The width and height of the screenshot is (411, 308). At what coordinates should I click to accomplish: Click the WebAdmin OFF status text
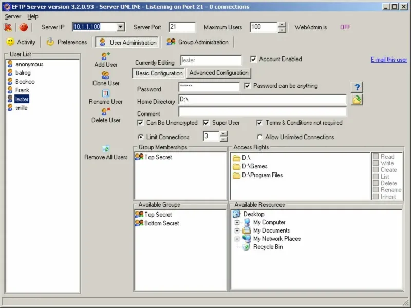(345, 27)
